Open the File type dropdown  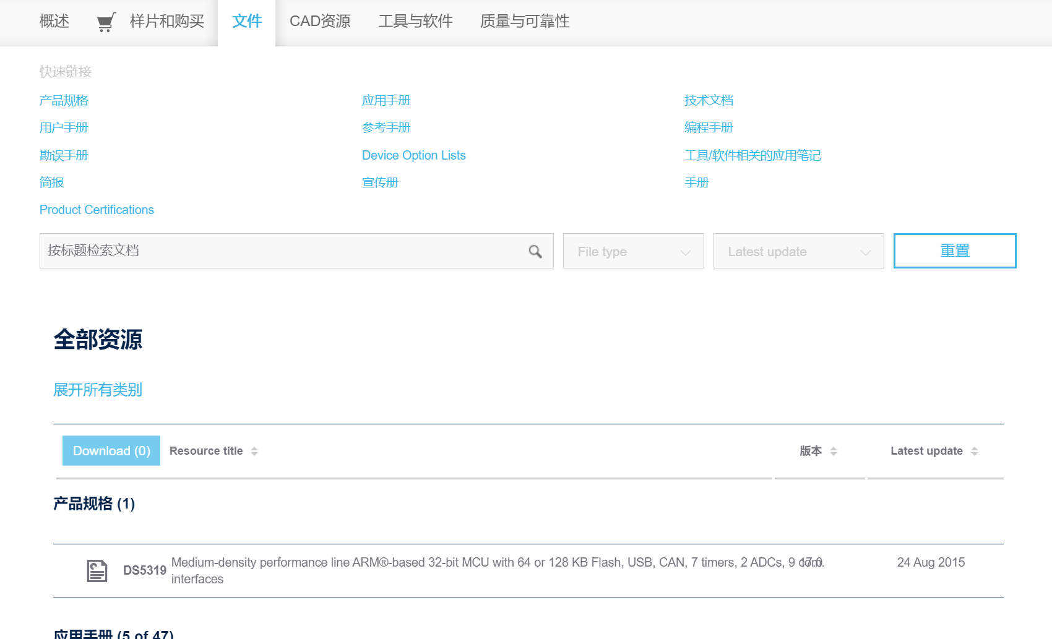tap(634, 251)
